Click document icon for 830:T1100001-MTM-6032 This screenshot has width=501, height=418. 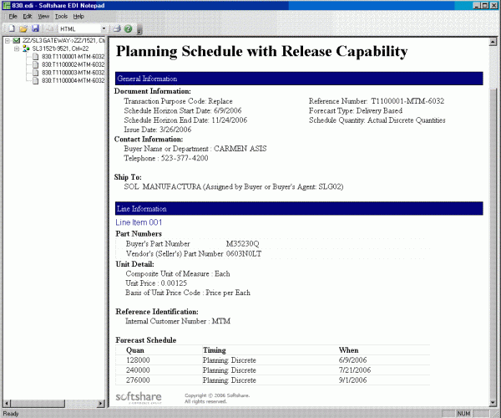coord(36,57)
